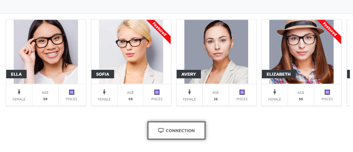The width and height of the screenshot is (353, 152).
Task: Click the Pisces zodiac icon on Avery's card
Action: point(242,92)
